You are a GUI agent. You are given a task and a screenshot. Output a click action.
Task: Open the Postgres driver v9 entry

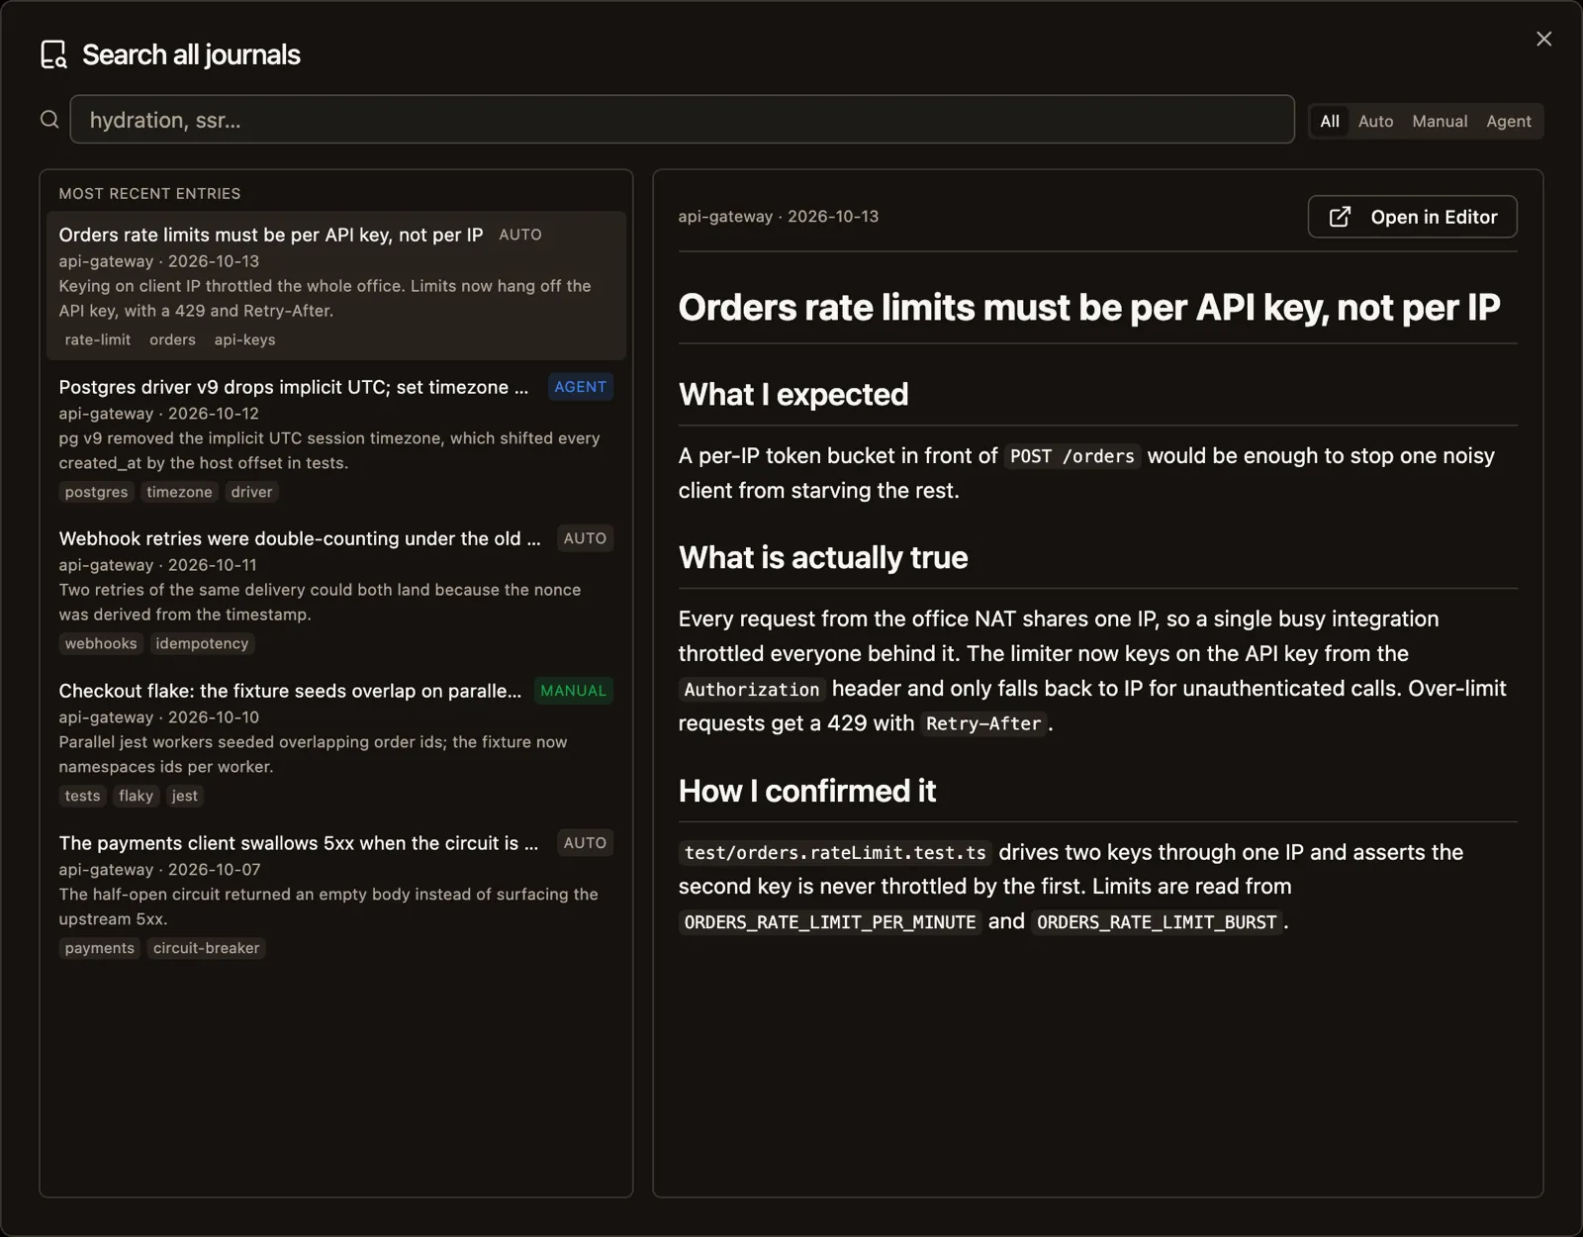click(336, 437)
